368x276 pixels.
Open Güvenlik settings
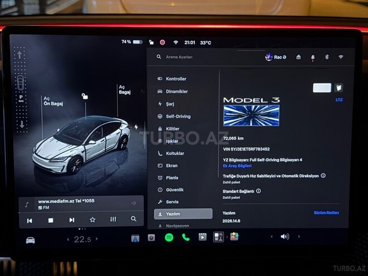click(x=171, y=190)
